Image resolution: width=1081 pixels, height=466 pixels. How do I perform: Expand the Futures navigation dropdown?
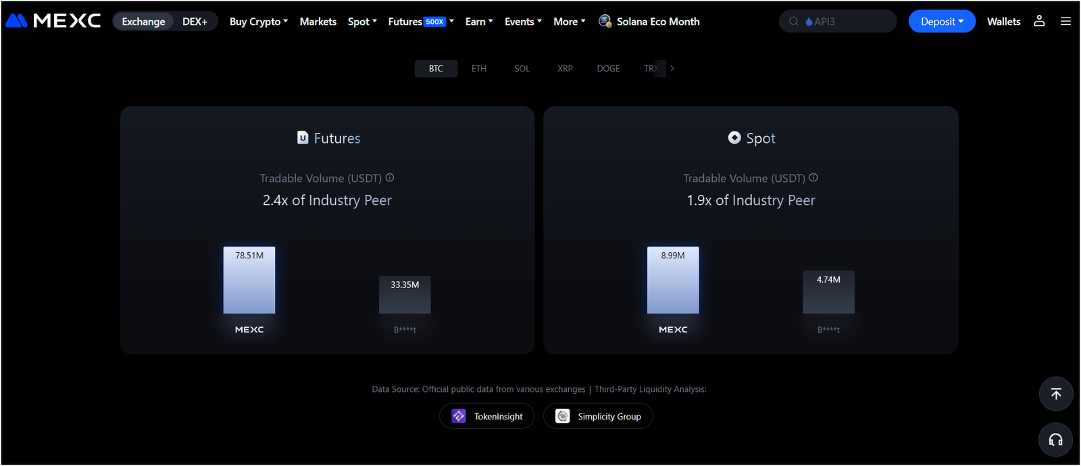pyautogui.click(x=421, y=22)
